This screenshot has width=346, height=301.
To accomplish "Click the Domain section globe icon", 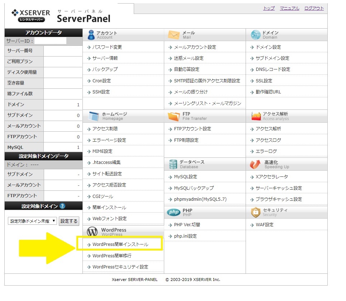I will [256, 35].
